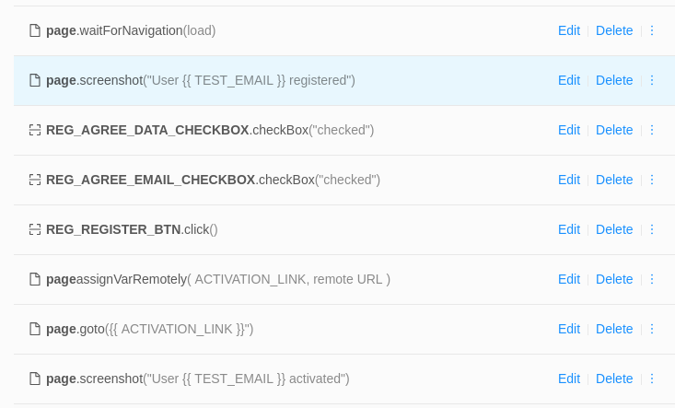This screenshot has height=408, width=675.
Task: Select the page.goto ACTIVATION_LINK step text
Action: coord(150,329)
